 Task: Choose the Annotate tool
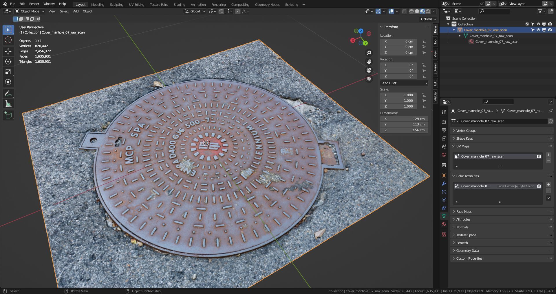[8, 93]
